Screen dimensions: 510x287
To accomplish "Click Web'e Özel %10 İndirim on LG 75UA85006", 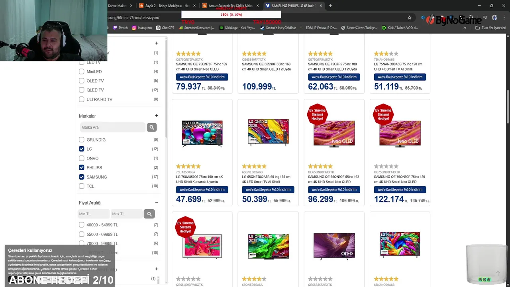I will [202, 190].
